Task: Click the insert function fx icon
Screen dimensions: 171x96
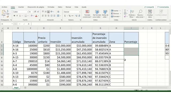Action: [x=29, y=24]
